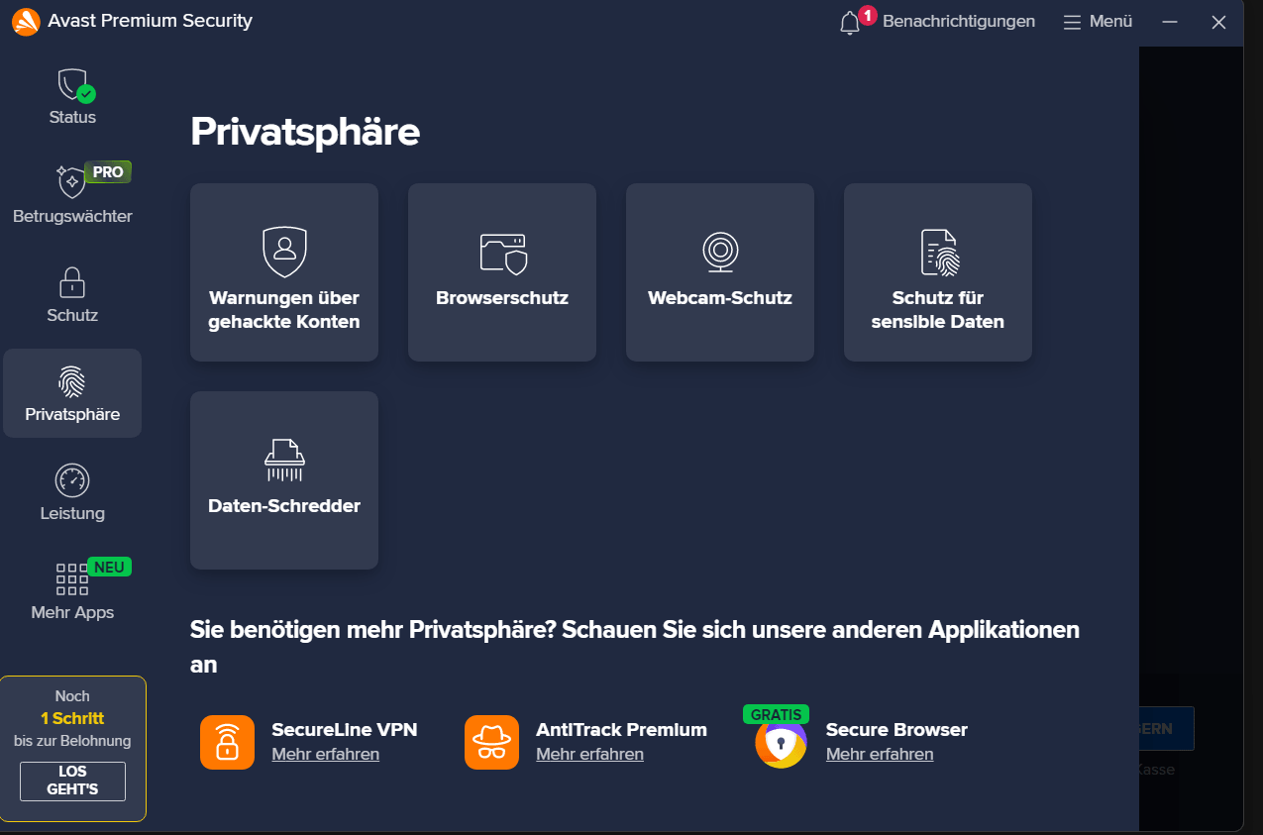The height and width of the screenshot is (835, 1263).
Task: Switch to the Privatsphäre sidebar tab
Action: coord(71,392)
